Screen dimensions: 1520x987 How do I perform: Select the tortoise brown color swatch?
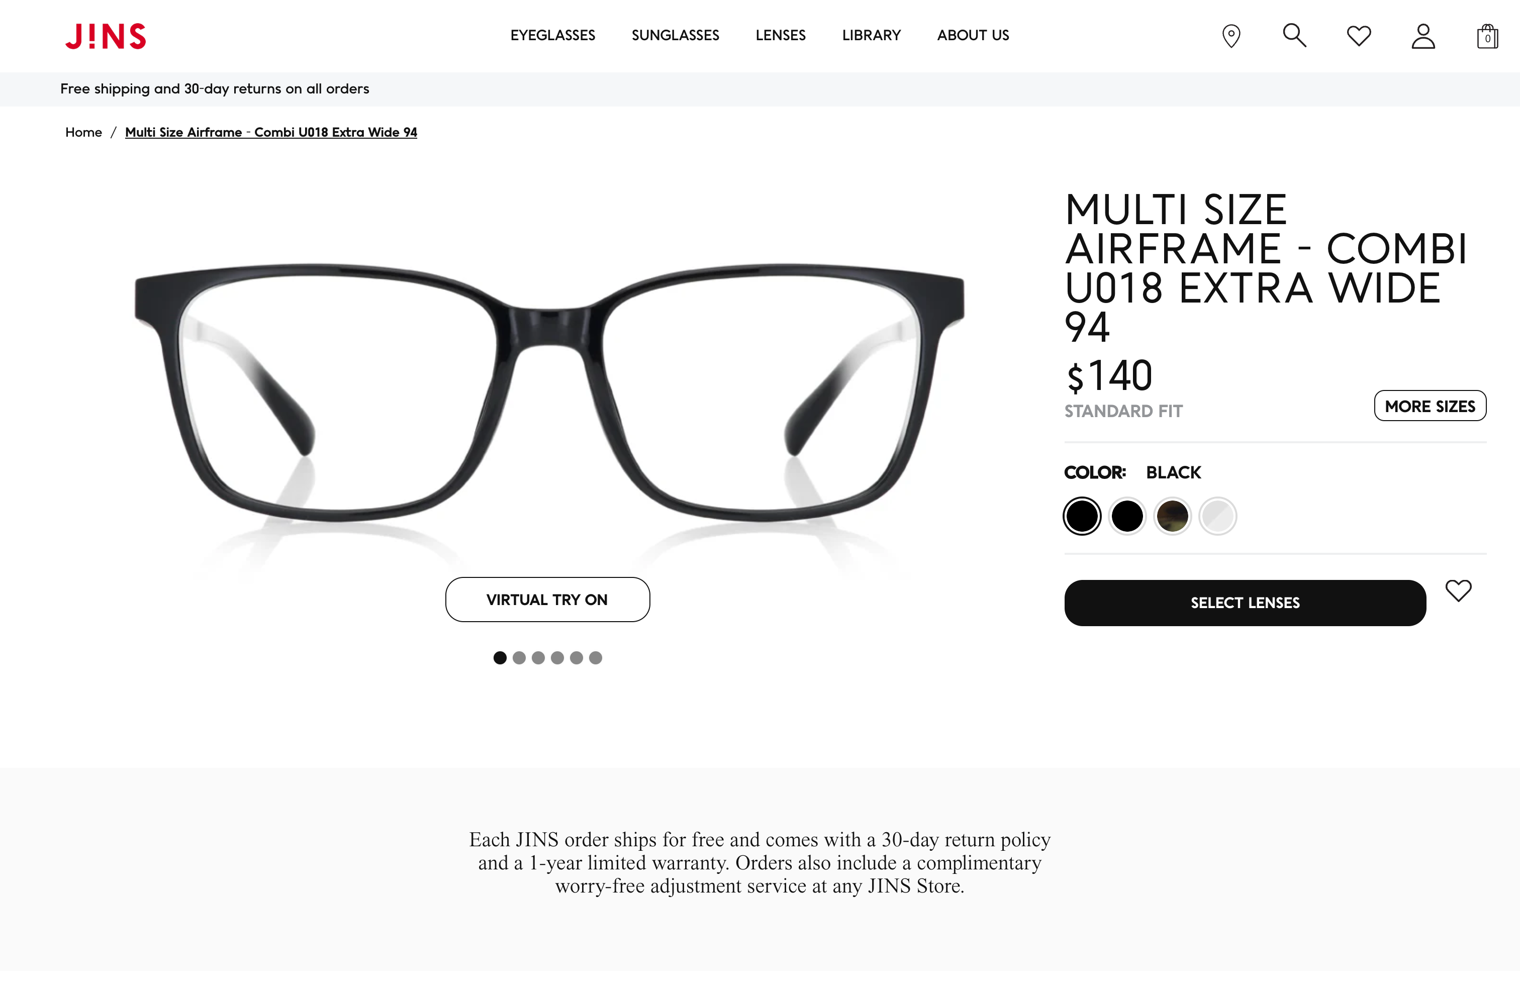click(x=1172, y=516)
